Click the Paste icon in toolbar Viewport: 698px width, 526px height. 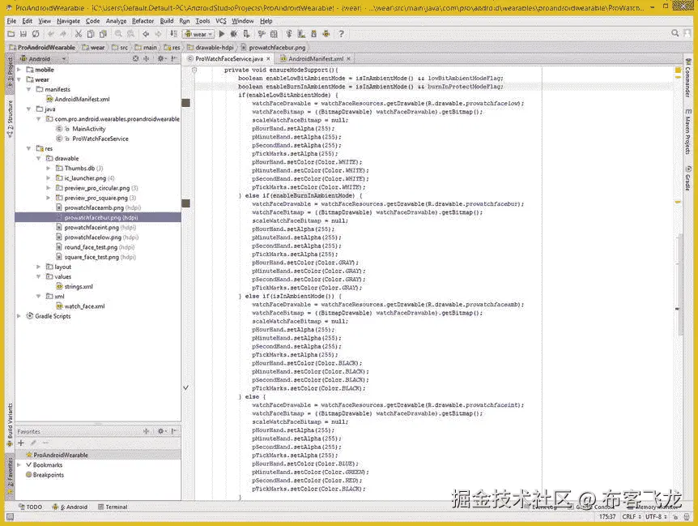tap(104, 34)
